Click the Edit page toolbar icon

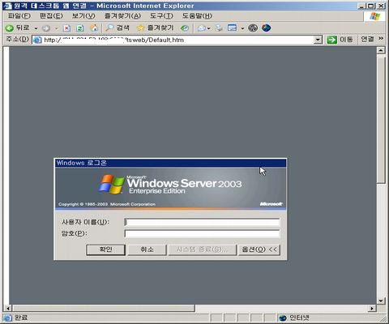coord(233,28)
